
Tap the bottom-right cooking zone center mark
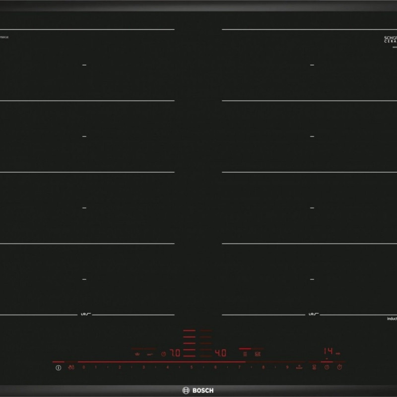coord(312,279)
